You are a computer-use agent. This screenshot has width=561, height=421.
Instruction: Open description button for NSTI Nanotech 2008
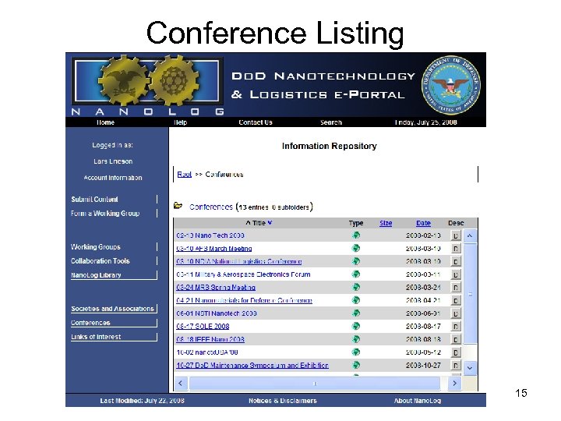click(x=456, y=313)
